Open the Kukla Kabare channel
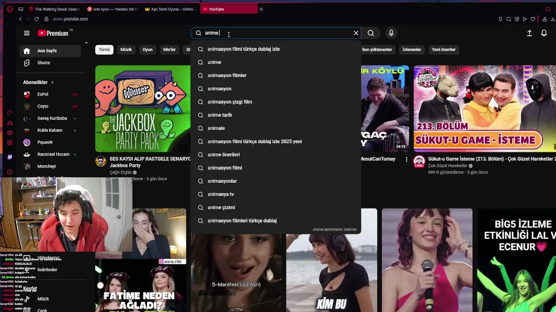Image resolution: width=556 pixels, height=312 pixels. tap(50, 130)
